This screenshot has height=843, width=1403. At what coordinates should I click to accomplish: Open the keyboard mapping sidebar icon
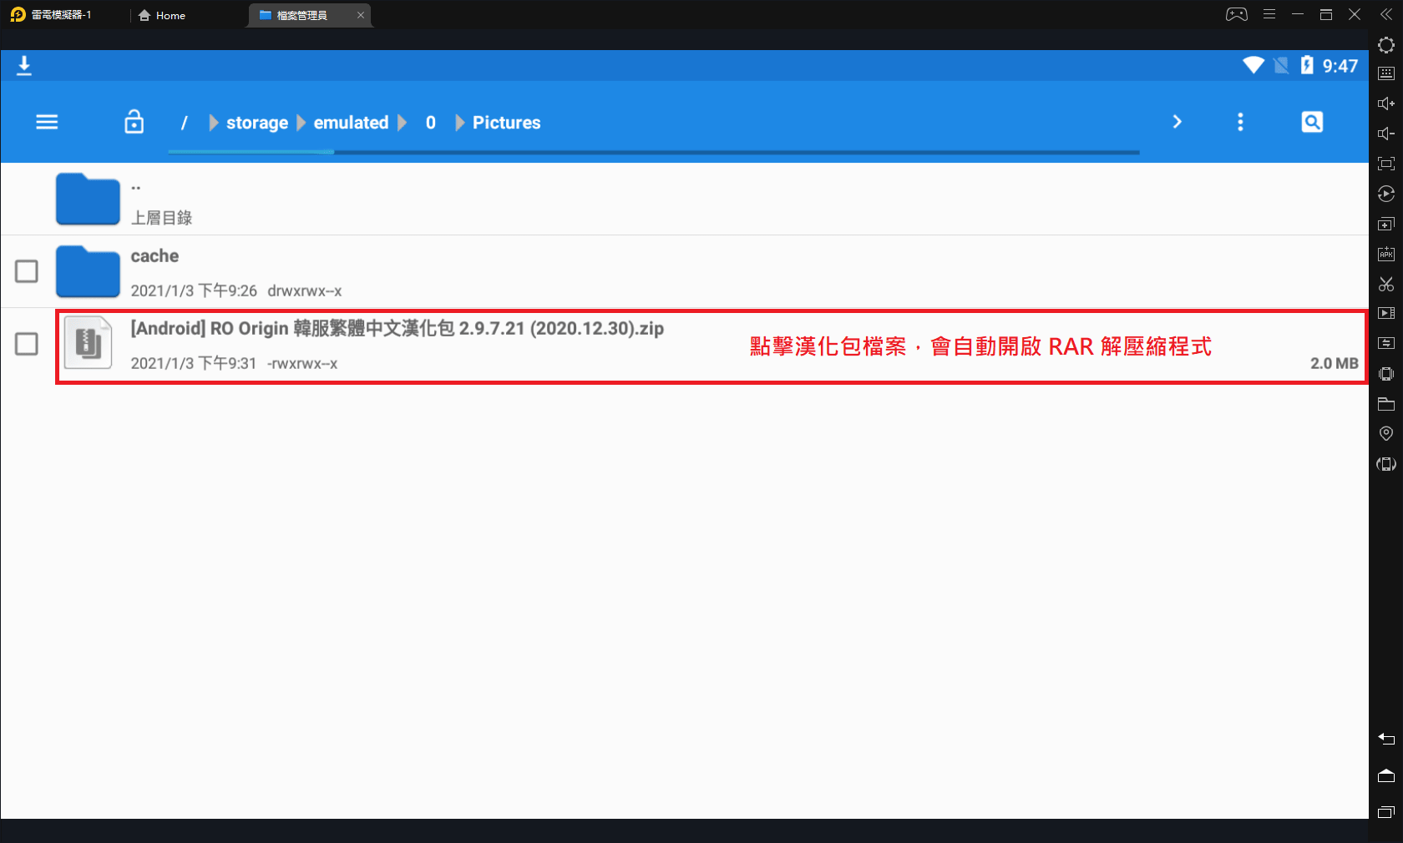[1386, 73]
